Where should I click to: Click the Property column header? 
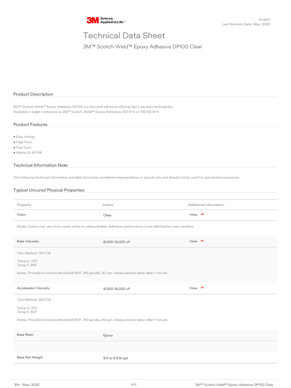click(x=24, y=205)
